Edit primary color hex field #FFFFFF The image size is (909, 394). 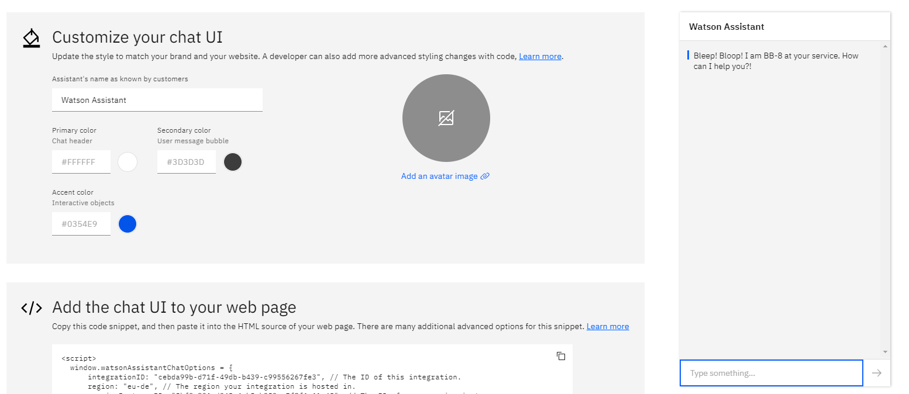[x=81, y=162]
